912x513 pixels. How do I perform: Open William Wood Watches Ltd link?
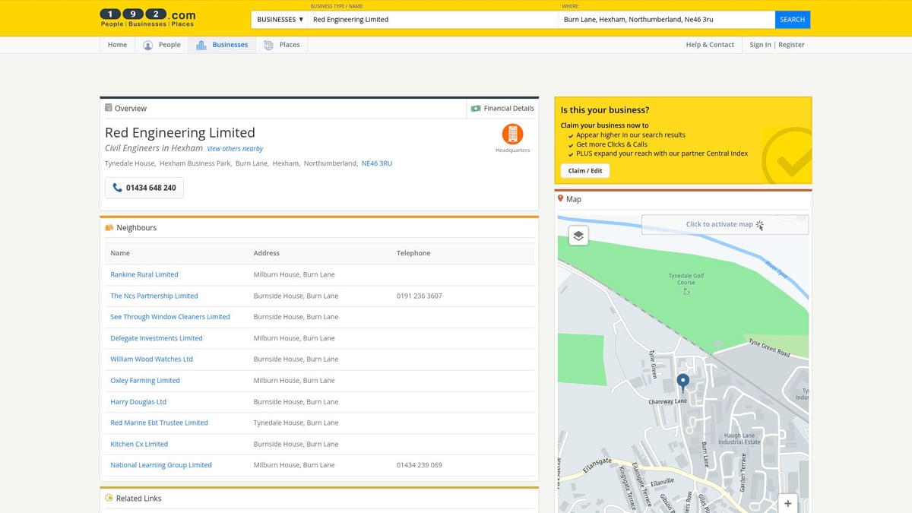point(152,359)
